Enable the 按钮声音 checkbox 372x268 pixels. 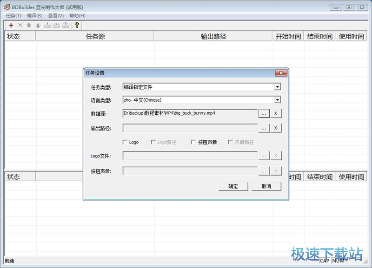[193, 142]
